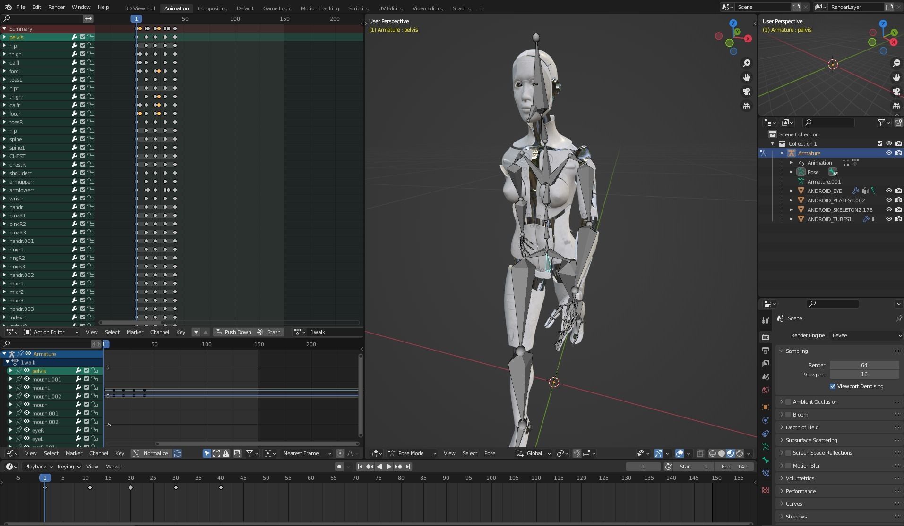The width and height of the screenshot is (904, 526).
Task: Open Keying popover in timeline
Action: (69, 467)
